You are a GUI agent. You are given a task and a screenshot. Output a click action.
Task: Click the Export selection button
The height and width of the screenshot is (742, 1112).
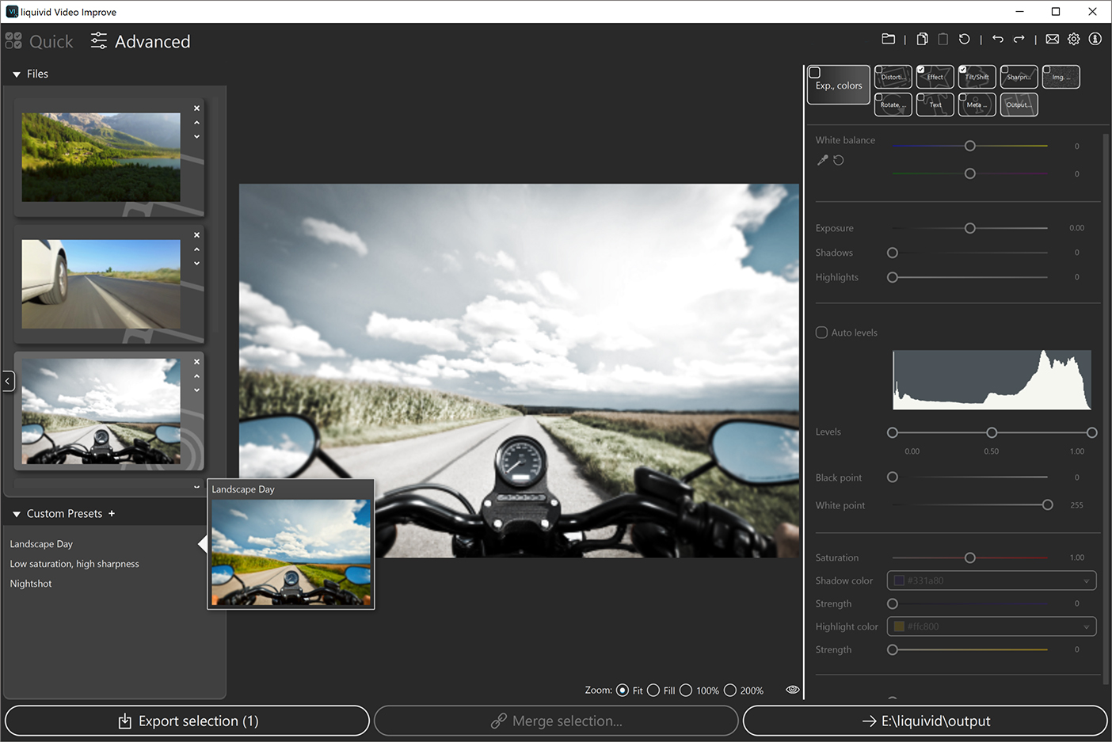point(185,721)
